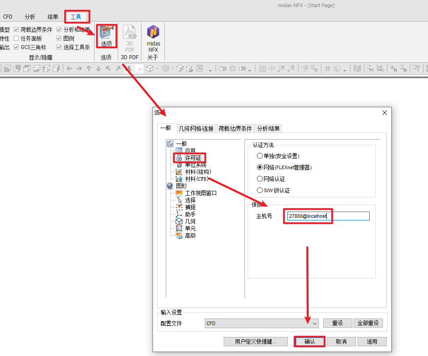Toggle the 图例 legend checkbox
The width and height of the screenshot is (428, 356).
59,38
